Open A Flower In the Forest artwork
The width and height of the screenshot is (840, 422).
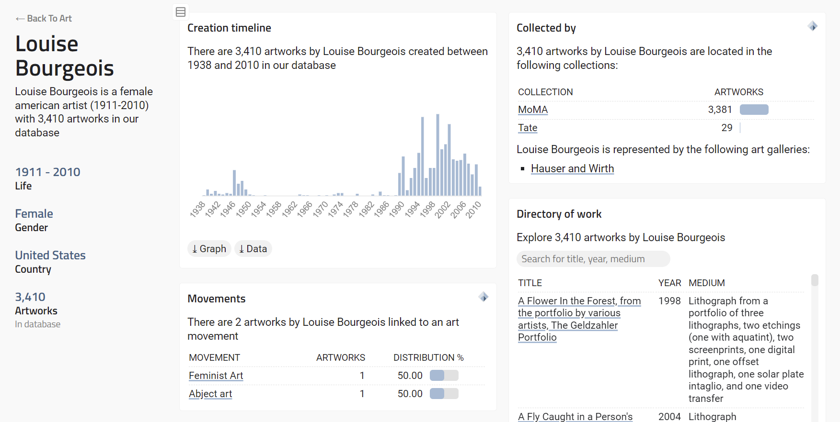point(579,319)
